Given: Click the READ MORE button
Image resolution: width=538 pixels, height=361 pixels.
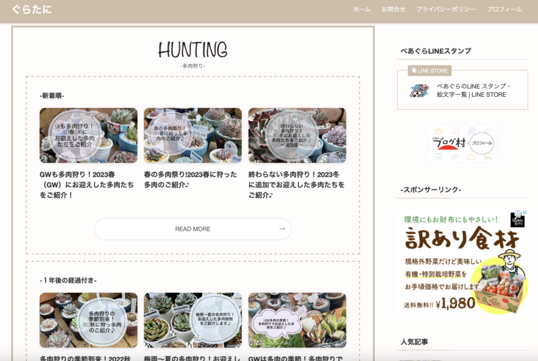Looking at the screenshot, I should [x=193, y=229].
